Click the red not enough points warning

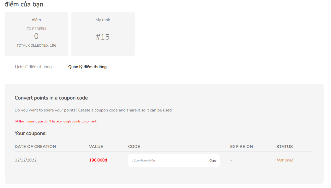point(56,121)
